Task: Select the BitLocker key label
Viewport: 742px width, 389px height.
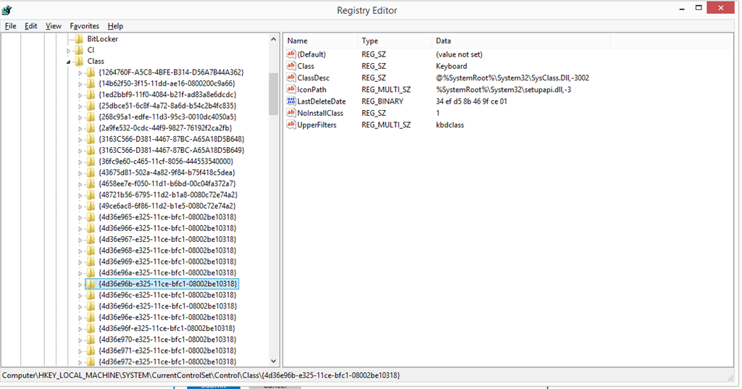Action: pos(103,39)
